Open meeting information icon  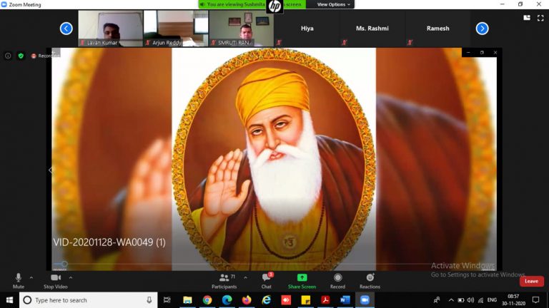pyautogui.click(x=8, y=56)
